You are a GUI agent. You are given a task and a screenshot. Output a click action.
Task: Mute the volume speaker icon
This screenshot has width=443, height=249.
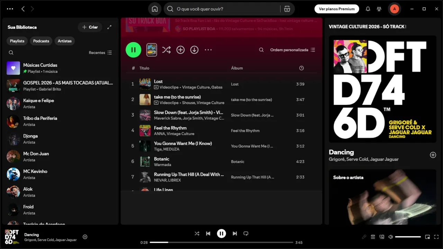[x=391, y=237]
